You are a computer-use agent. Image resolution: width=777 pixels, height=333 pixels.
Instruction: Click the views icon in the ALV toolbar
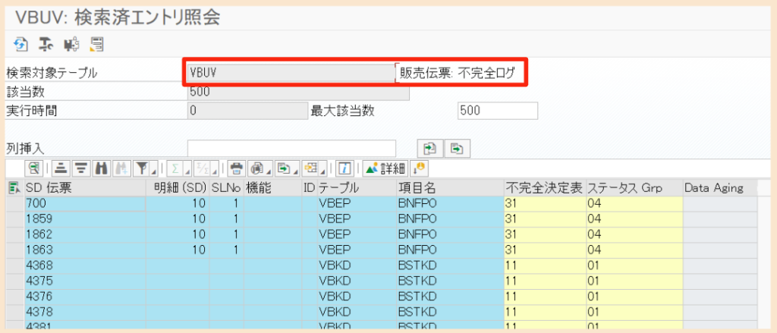tap(257, 169)
